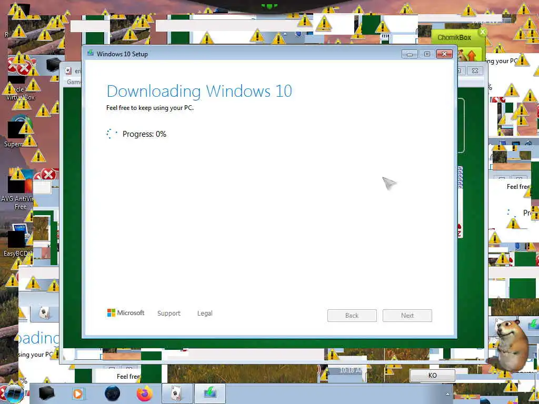Open the Start menu orb
539x404 pixels.
tap(14, 395)
